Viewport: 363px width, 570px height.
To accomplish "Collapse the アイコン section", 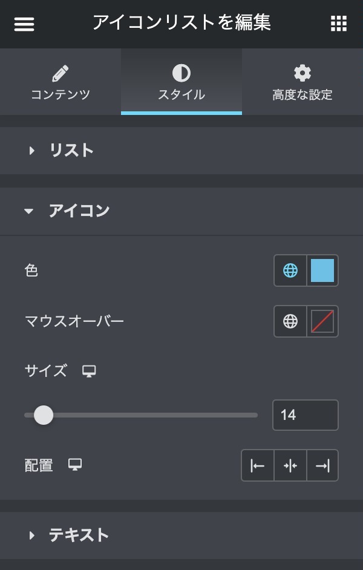I will pos(79,211).
